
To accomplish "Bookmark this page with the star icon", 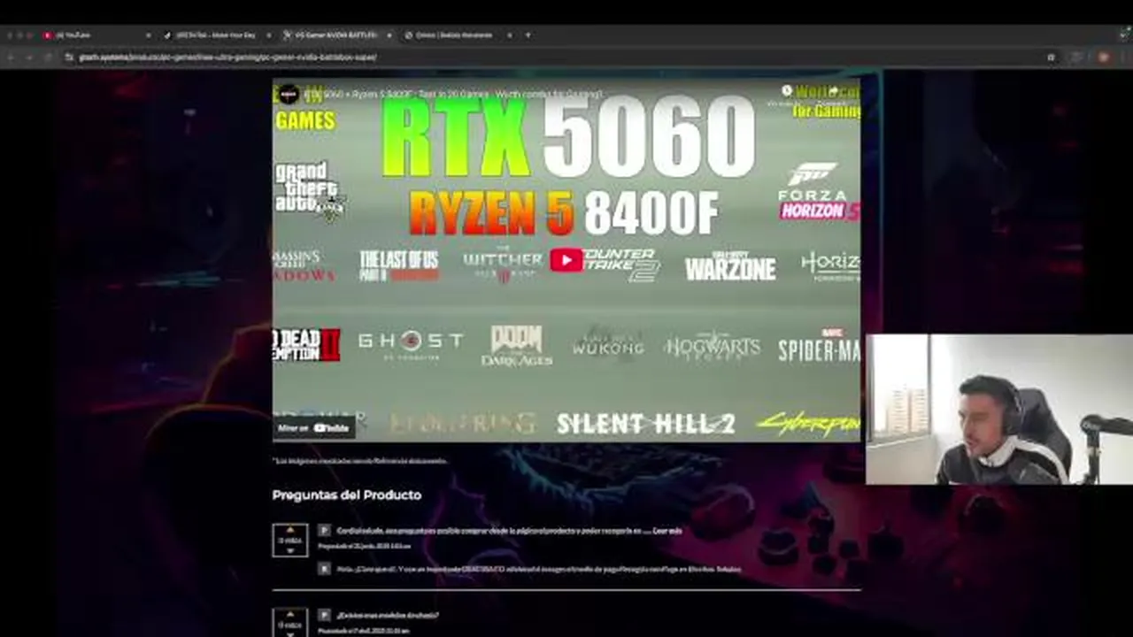I will [x=1051, y=57].
